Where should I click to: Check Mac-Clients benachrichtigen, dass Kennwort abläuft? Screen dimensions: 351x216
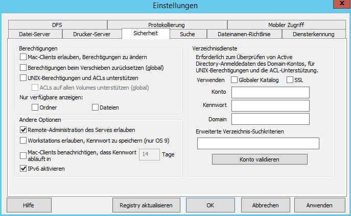coord(23,155)
